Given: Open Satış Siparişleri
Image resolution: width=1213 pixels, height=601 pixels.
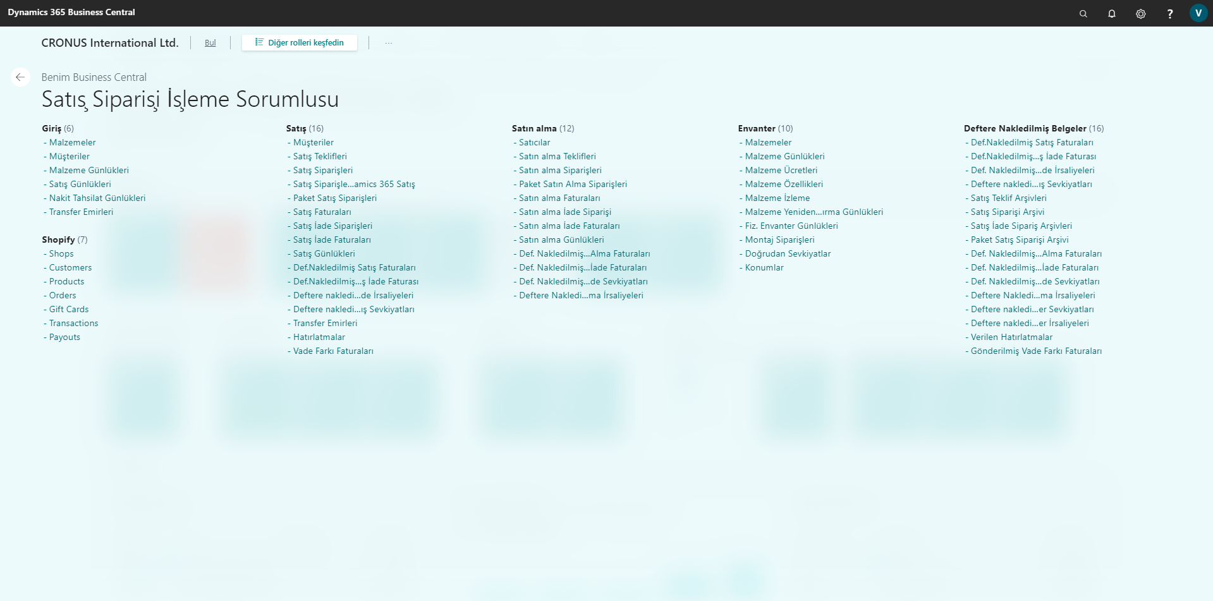Looking at the screenshot, I should [x=323, y=170].
